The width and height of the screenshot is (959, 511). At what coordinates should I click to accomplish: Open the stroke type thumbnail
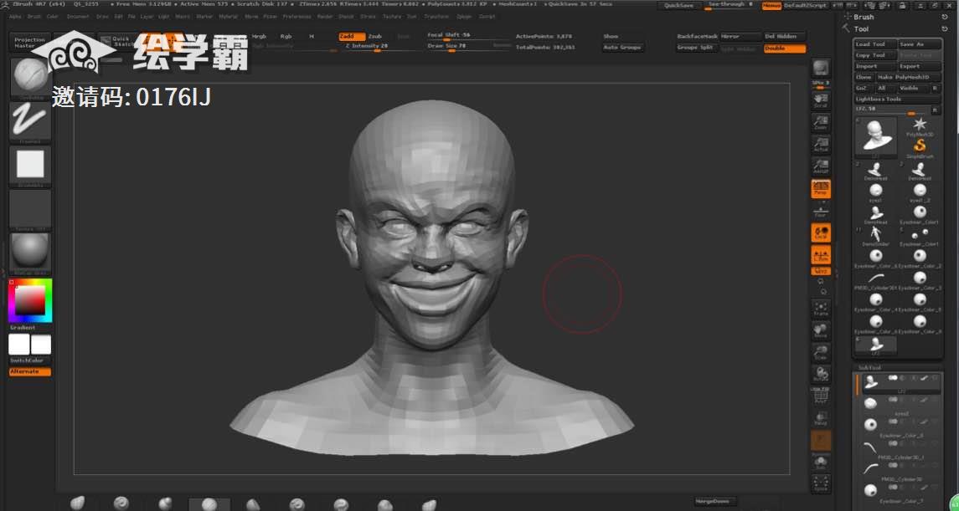tap(30, 122)
